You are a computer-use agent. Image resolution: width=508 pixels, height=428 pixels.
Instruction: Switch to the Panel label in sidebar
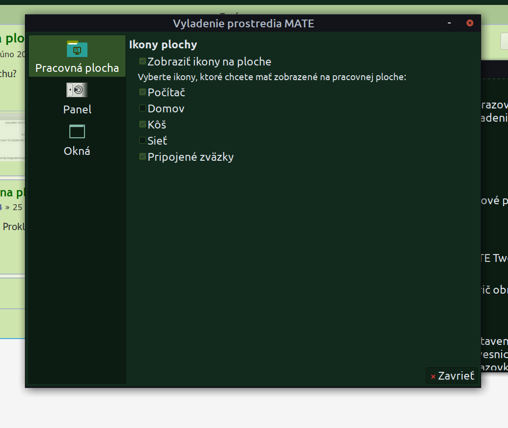pos(77,109)
